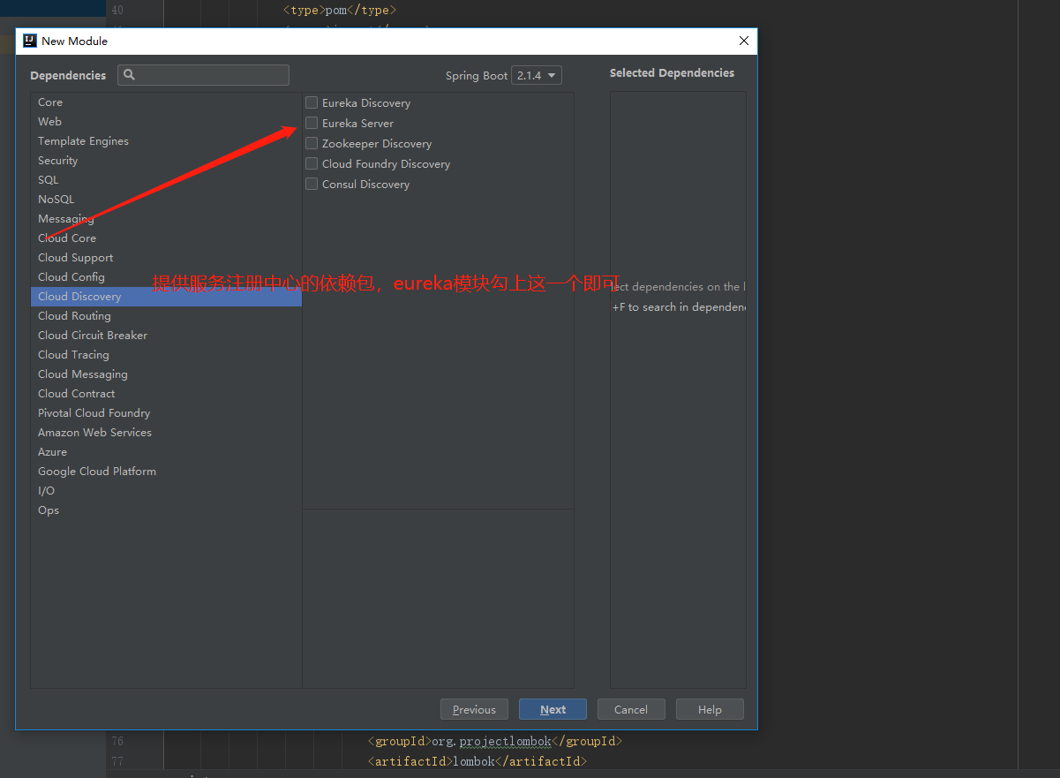Enable the Eureka Server dependency
The height and width of the screenshot is (778, 1060).
point(312,123)
